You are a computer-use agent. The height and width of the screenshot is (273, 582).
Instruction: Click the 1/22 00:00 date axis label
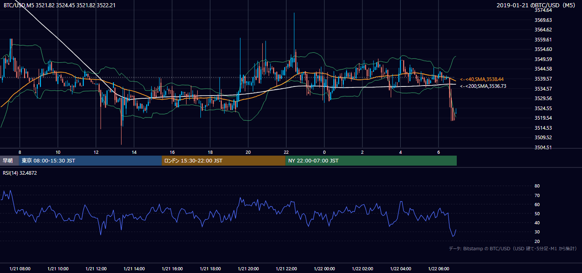coord(324,269)
